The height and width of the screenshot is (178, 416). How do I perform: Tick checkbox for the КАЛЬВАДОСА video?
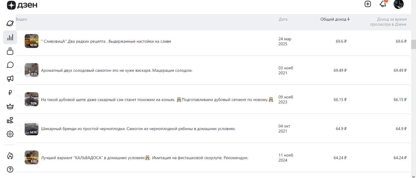(18, 158)
